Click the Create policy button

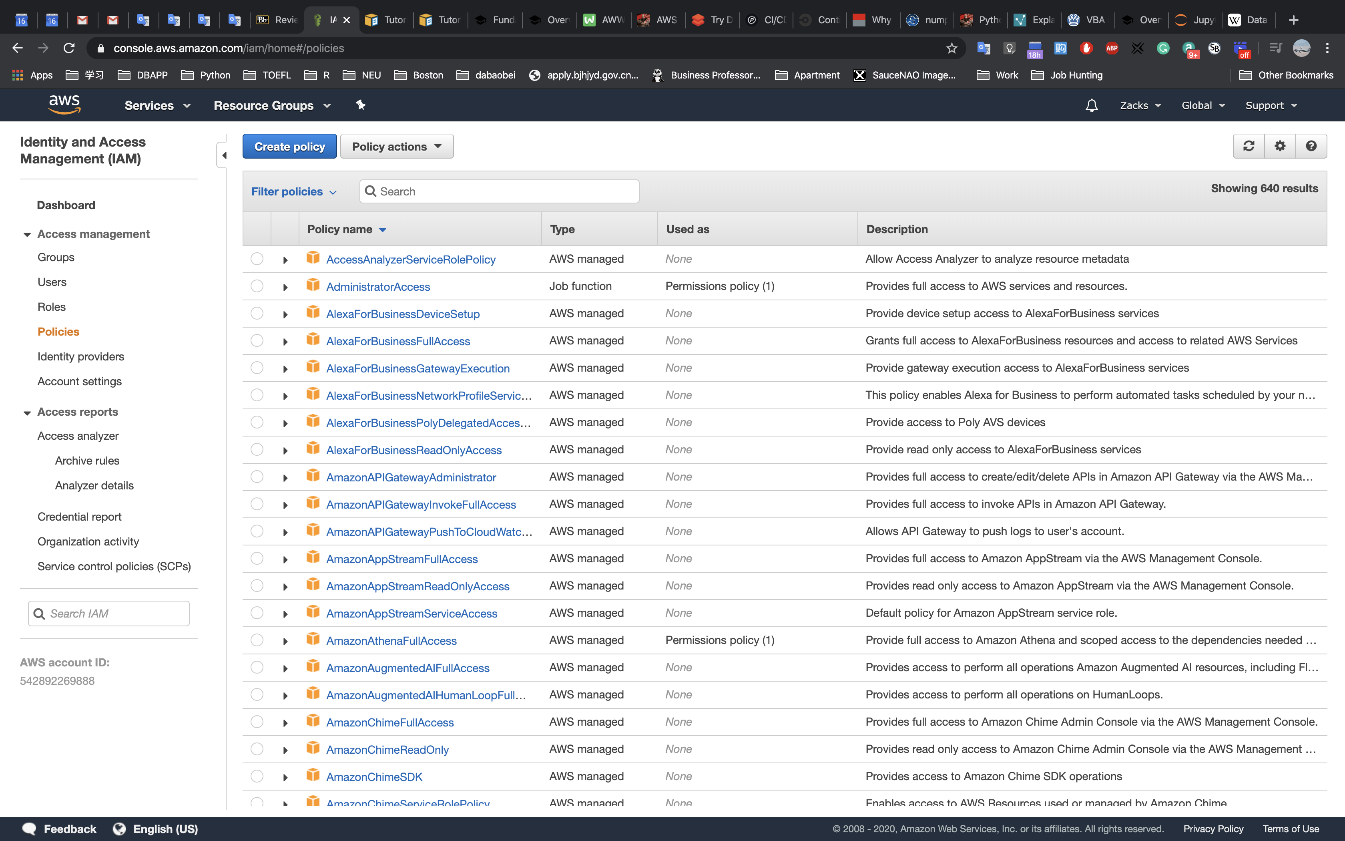289,146
